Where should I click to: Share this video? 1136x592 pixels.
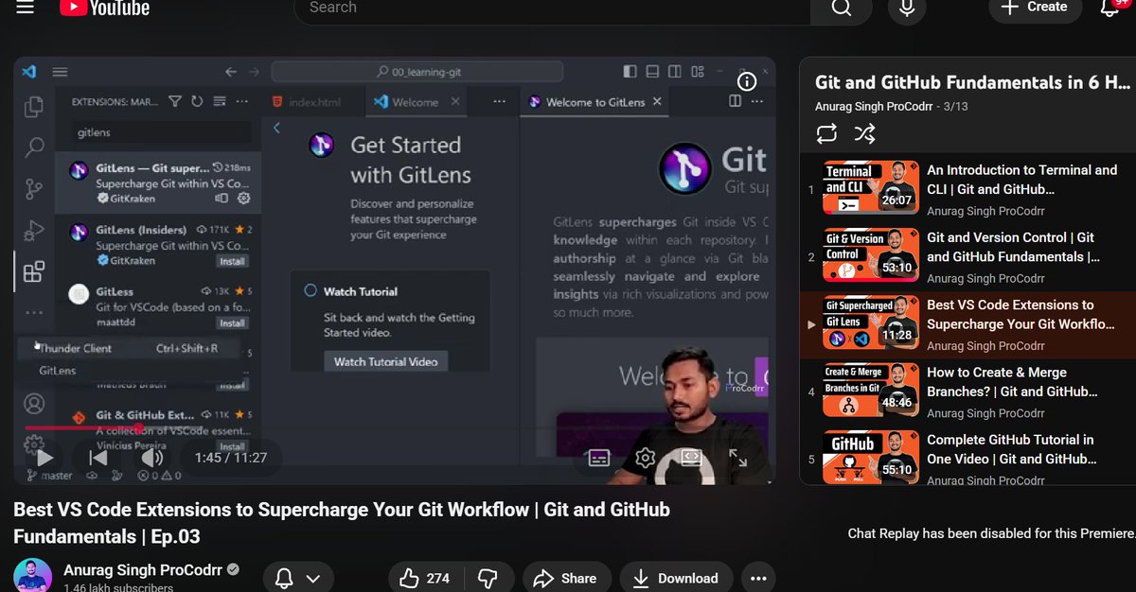[565, 578]
